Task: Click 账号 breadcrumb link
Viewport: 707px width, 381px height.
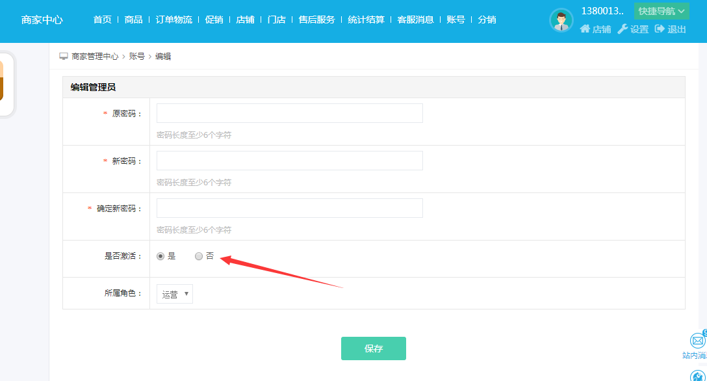Action: point(136,57)
